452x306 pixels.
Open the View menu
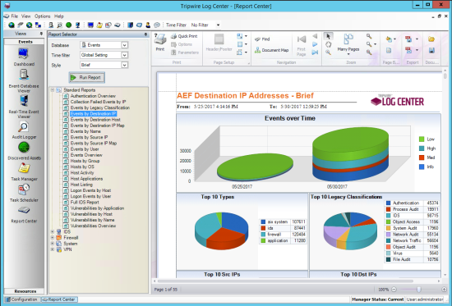click(26, 16)
